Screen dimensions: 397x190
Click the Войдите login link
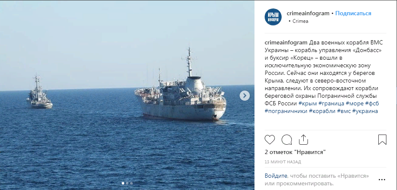coord(276,176)
